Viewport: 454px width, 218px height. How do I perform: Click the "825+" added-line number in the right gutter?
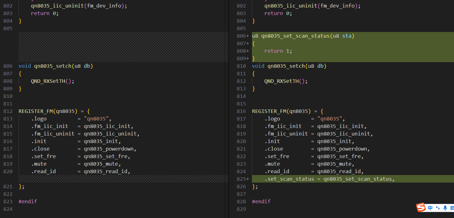243,179
